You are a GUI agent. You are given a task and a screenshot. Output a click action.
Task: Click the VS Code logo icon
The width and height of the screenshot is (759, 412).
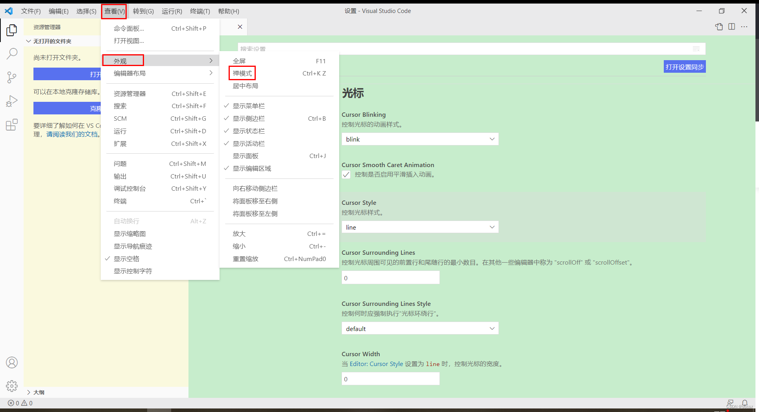9,11
